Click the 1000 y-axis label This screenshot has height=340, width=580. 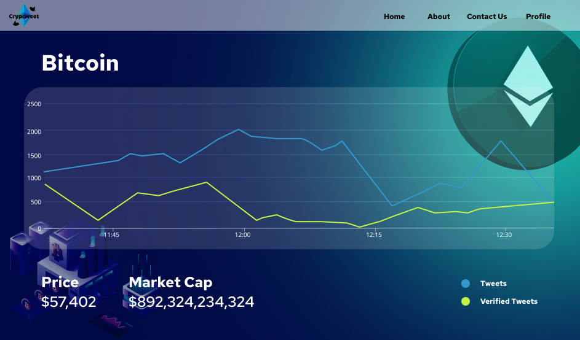point(34,178)
